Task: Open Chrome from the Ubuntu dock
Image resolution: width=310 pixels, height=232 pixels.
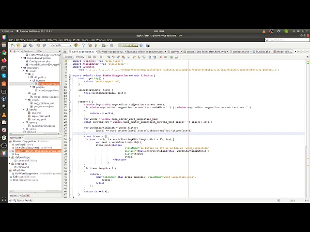Action: point(4,53)
